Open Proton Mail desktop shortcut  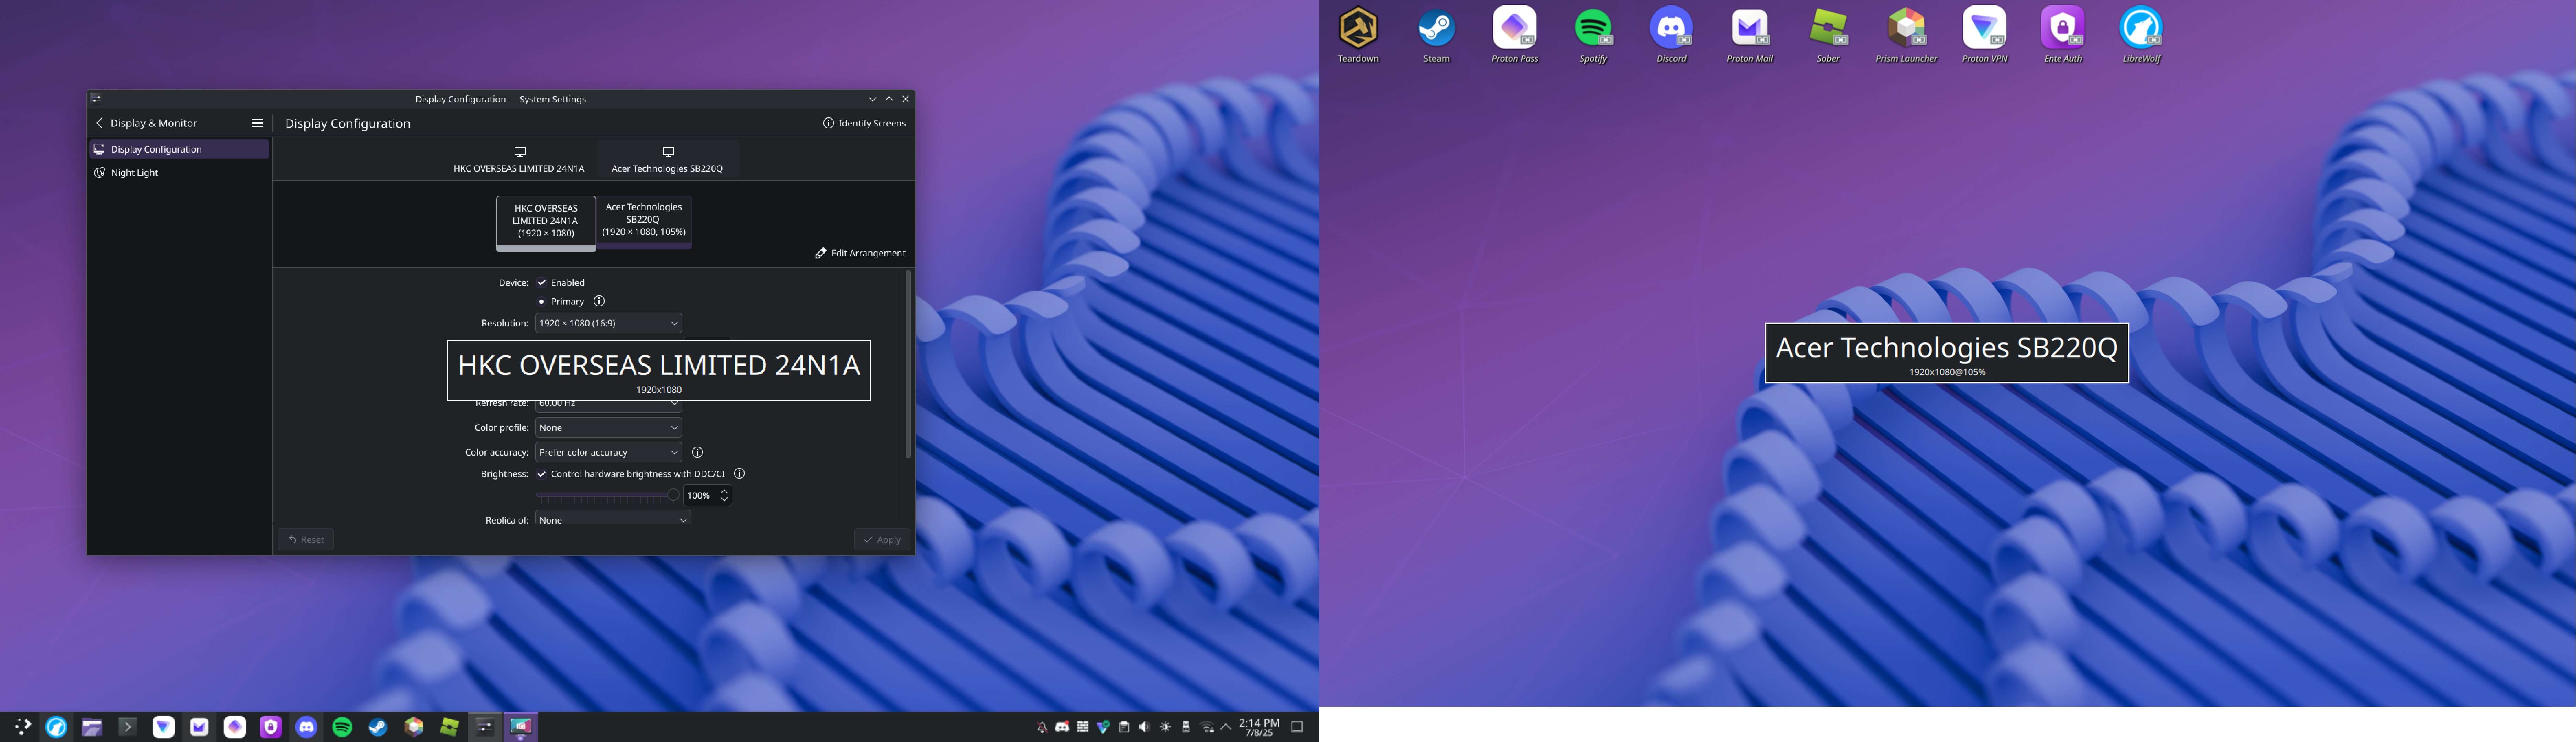point(1750,35)
